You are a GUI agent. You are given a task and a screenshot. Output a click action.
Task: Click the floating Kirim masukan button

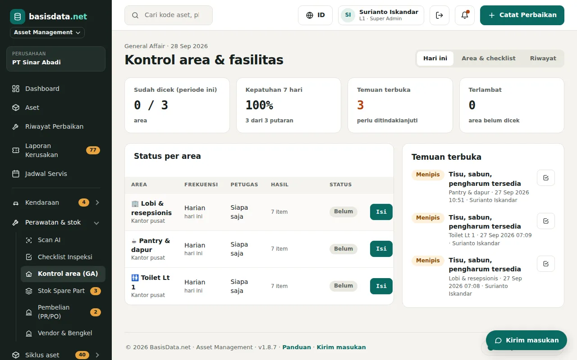click(527, 340)
